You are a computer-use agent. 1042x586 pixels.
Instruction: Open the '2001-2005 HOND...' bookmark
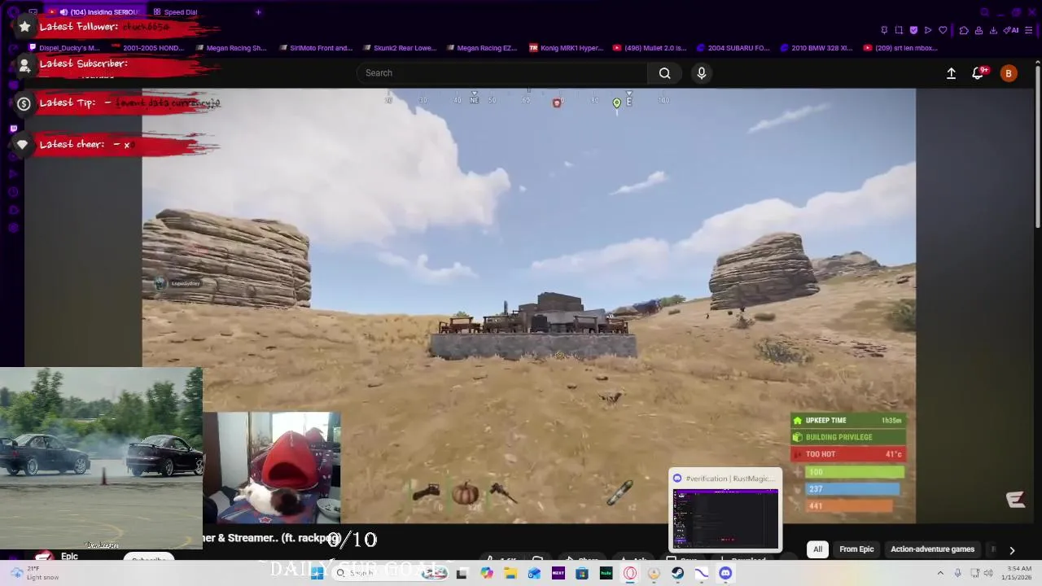147,48
